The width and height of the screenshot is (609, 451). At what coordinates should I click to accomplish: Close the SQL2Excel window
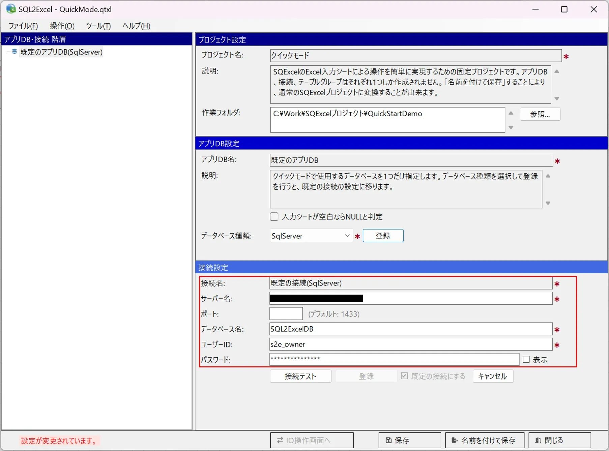point(594,9)
